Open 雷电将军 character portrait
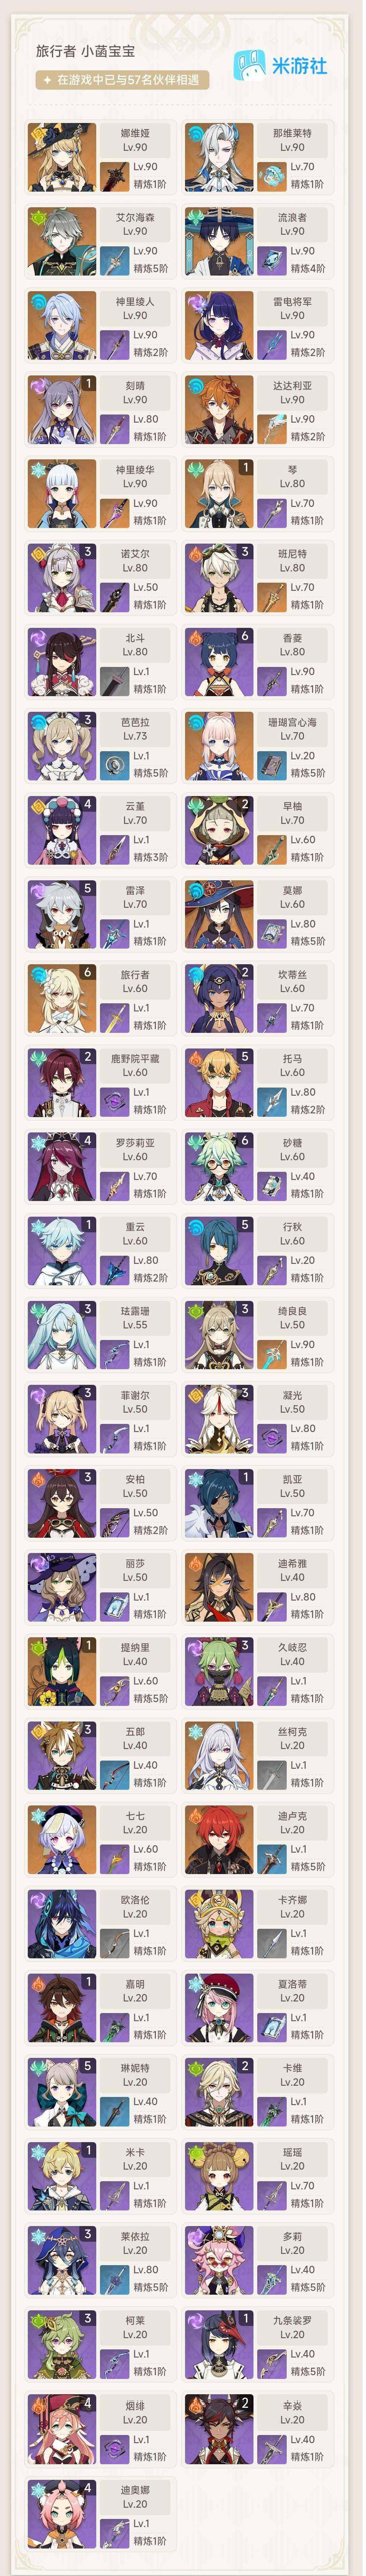366x2576 pixels. pos(218,325)
